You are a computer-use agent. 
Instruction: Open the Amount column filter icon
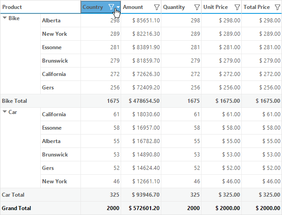(x=157, y=7)
